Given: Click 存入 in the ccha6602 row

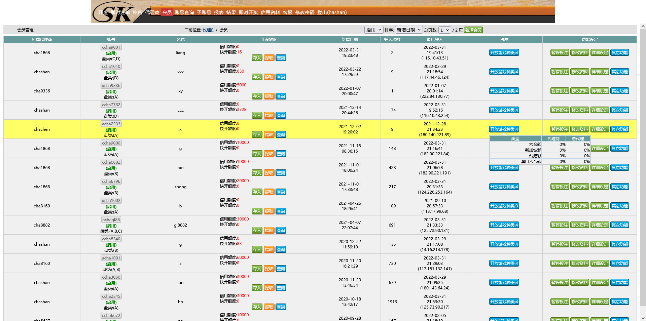Looking at the screenshot, I should click(257, 173).
